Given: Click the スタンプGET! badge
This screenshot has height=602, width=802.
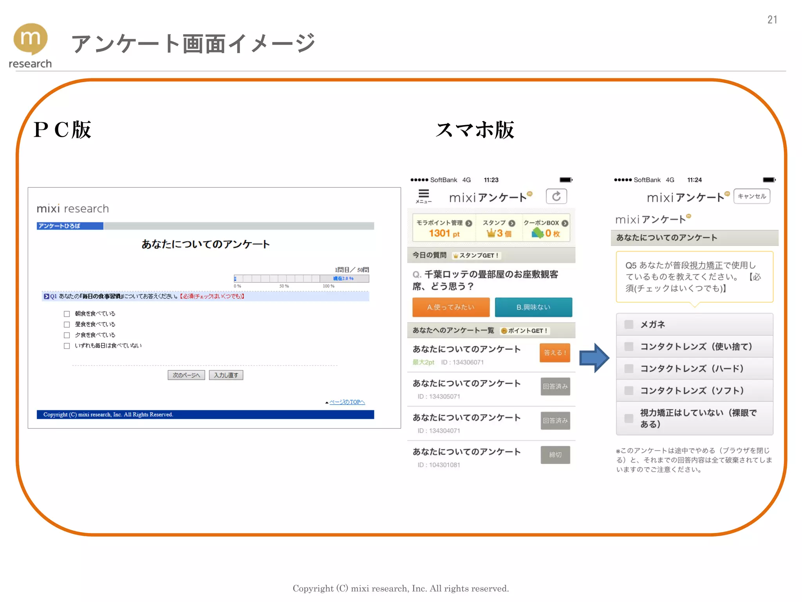Looking at the screenshot, I should 476,256.
